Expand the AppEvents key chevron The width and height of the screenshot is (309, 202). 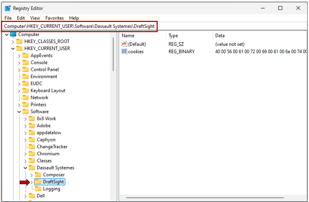coord(19,56)
